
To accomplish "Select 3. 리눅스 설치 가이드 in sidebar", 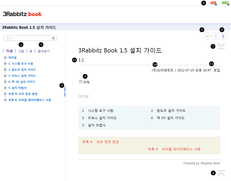I will [x=22, y=76].
